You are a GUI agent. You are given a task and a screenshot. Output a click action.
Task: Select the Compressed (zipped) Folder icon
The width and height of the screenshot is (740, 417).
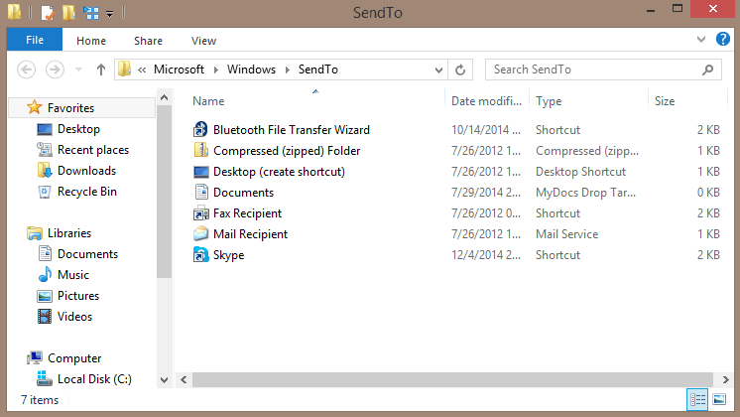[x=201, y=150]
